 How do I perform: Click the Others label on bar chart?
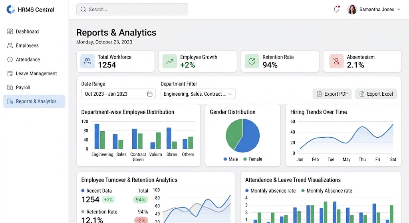pyautogui.click(x=188, y=154)
